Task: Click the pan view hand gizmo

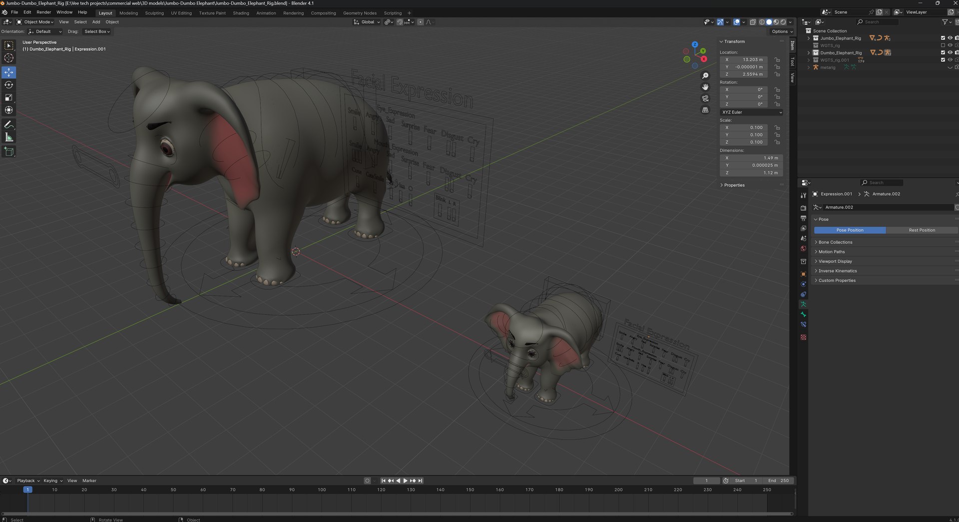Action: point(705,87)
